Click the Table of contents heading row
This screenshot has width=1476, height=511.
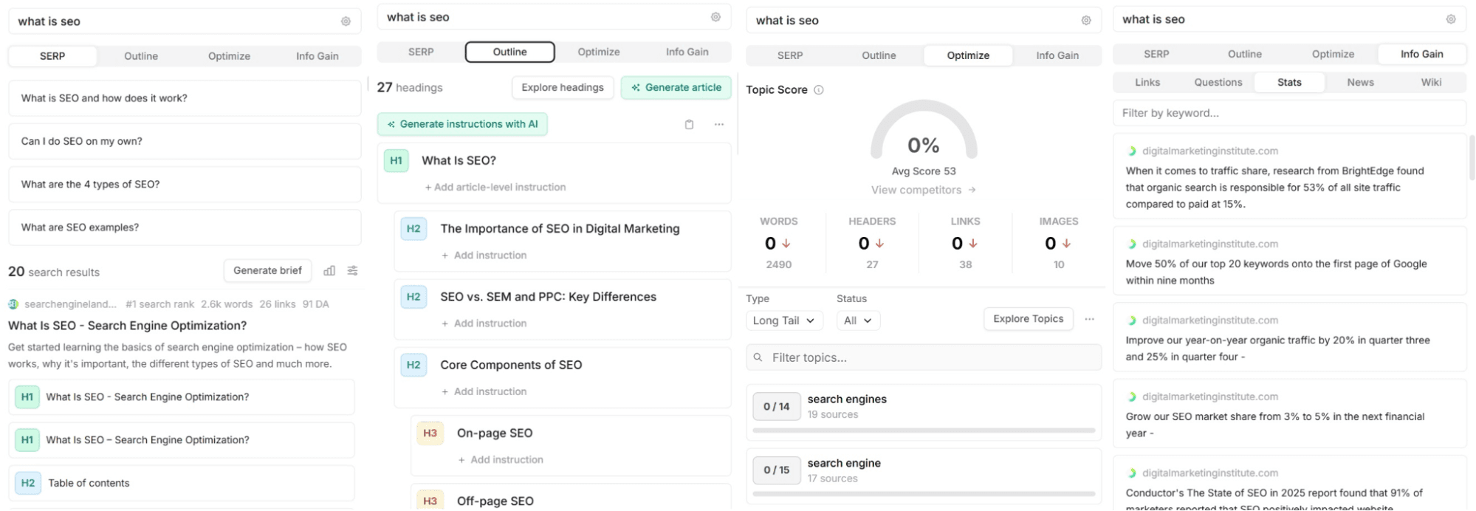click(182, 483)
